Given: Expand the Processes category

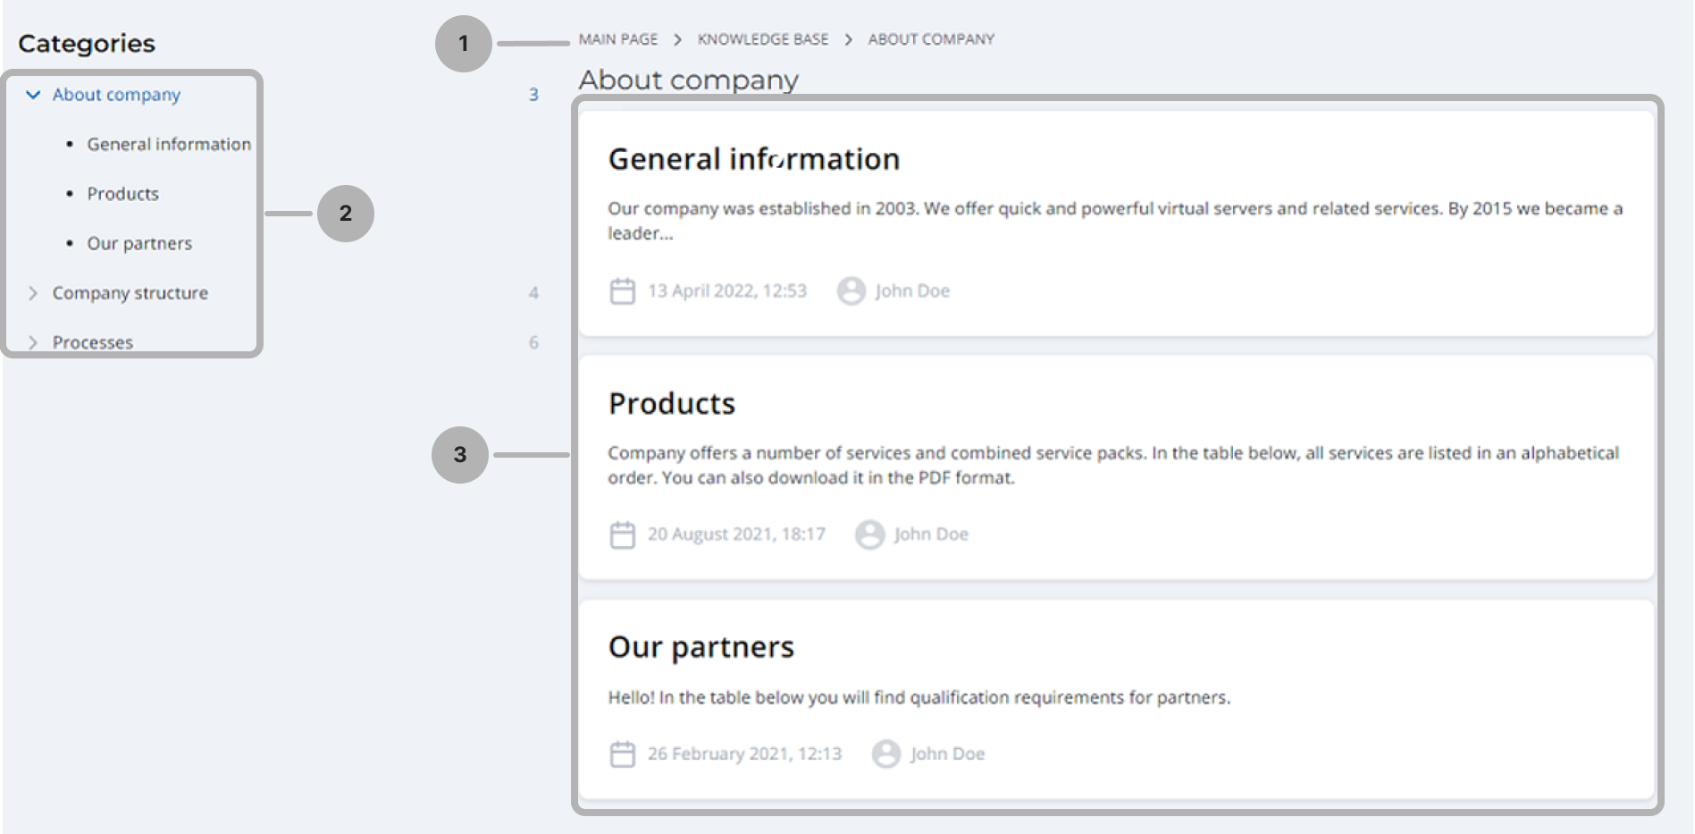Looking at the screenshot, I should point(33,342).
